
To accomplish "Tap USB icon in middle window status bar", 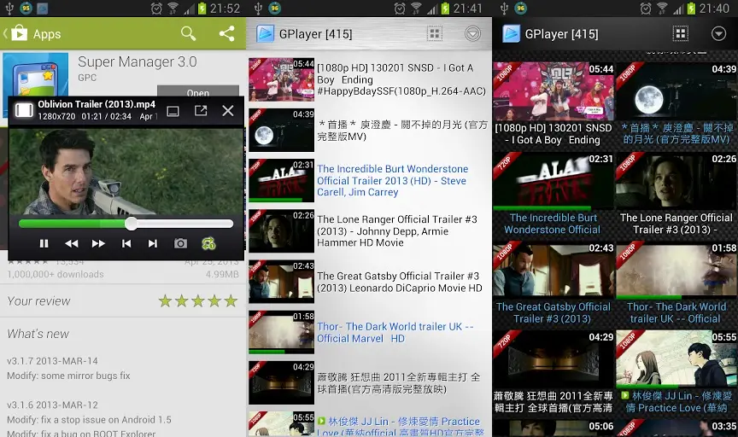I will point(258,8).
